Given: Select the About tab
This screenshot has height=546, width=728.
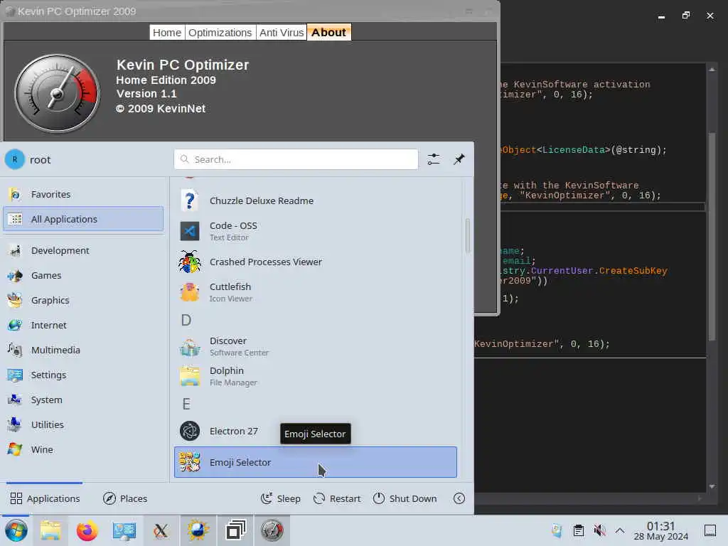Looking at the screenshot, I should (328, 33).
